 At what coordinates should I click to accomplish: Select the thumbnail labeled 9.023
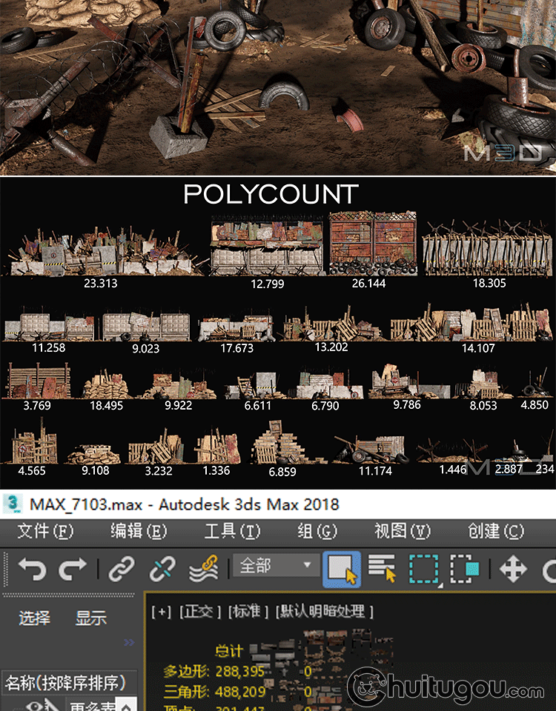point(146,326)
